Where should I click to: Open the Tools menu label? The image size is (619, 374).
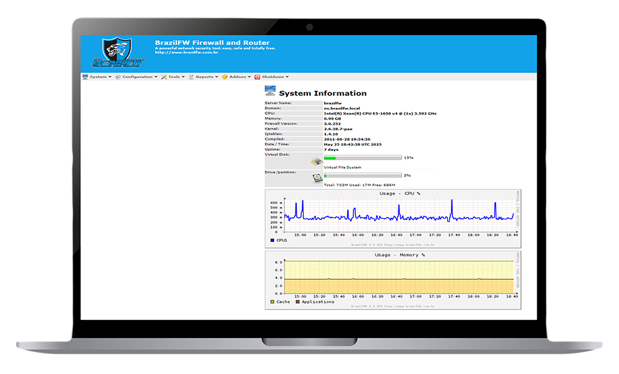point(174,77)
